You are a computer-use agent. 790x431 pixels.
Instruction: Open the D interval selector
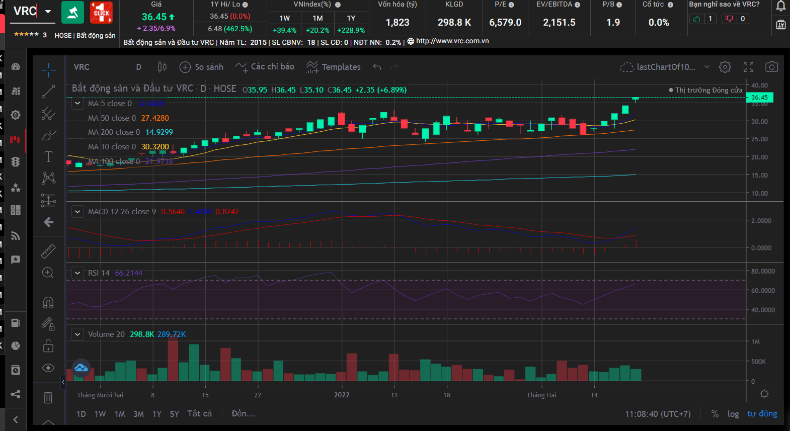139,67
